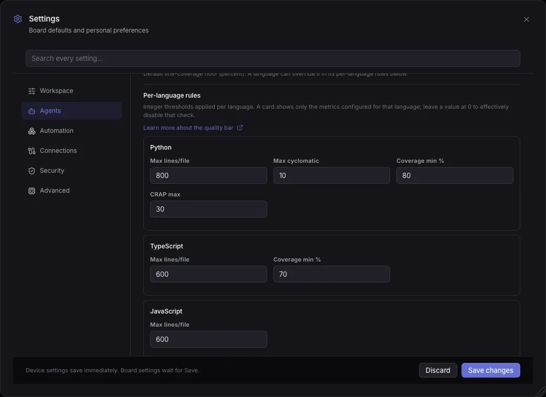Go to the Connections section
The image size is (546, 397).
click(x=72, y=150)
